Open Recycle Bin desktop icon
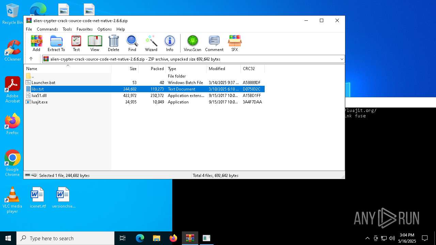Viewport: 436px width, 245px height. point(13,14)
